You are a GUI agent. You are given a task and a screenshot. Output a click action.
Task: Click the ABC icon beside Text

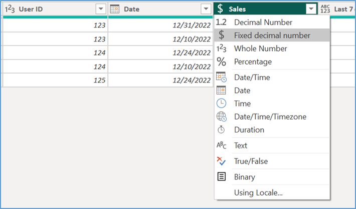tap(221, 145)
